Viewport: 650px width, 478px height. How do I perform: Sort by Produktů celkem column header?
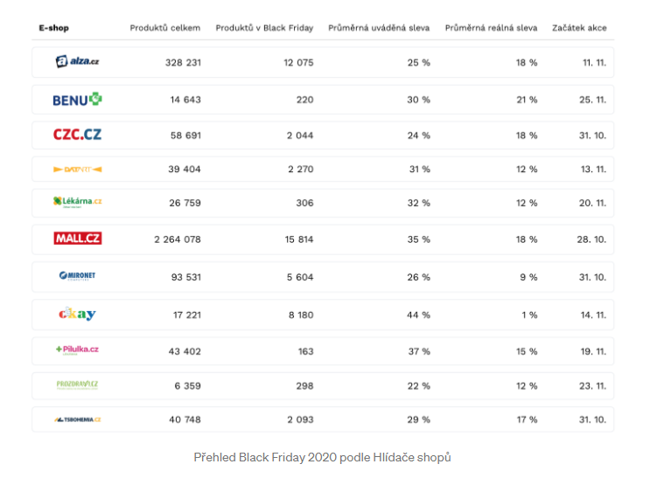tap(165, 28)
